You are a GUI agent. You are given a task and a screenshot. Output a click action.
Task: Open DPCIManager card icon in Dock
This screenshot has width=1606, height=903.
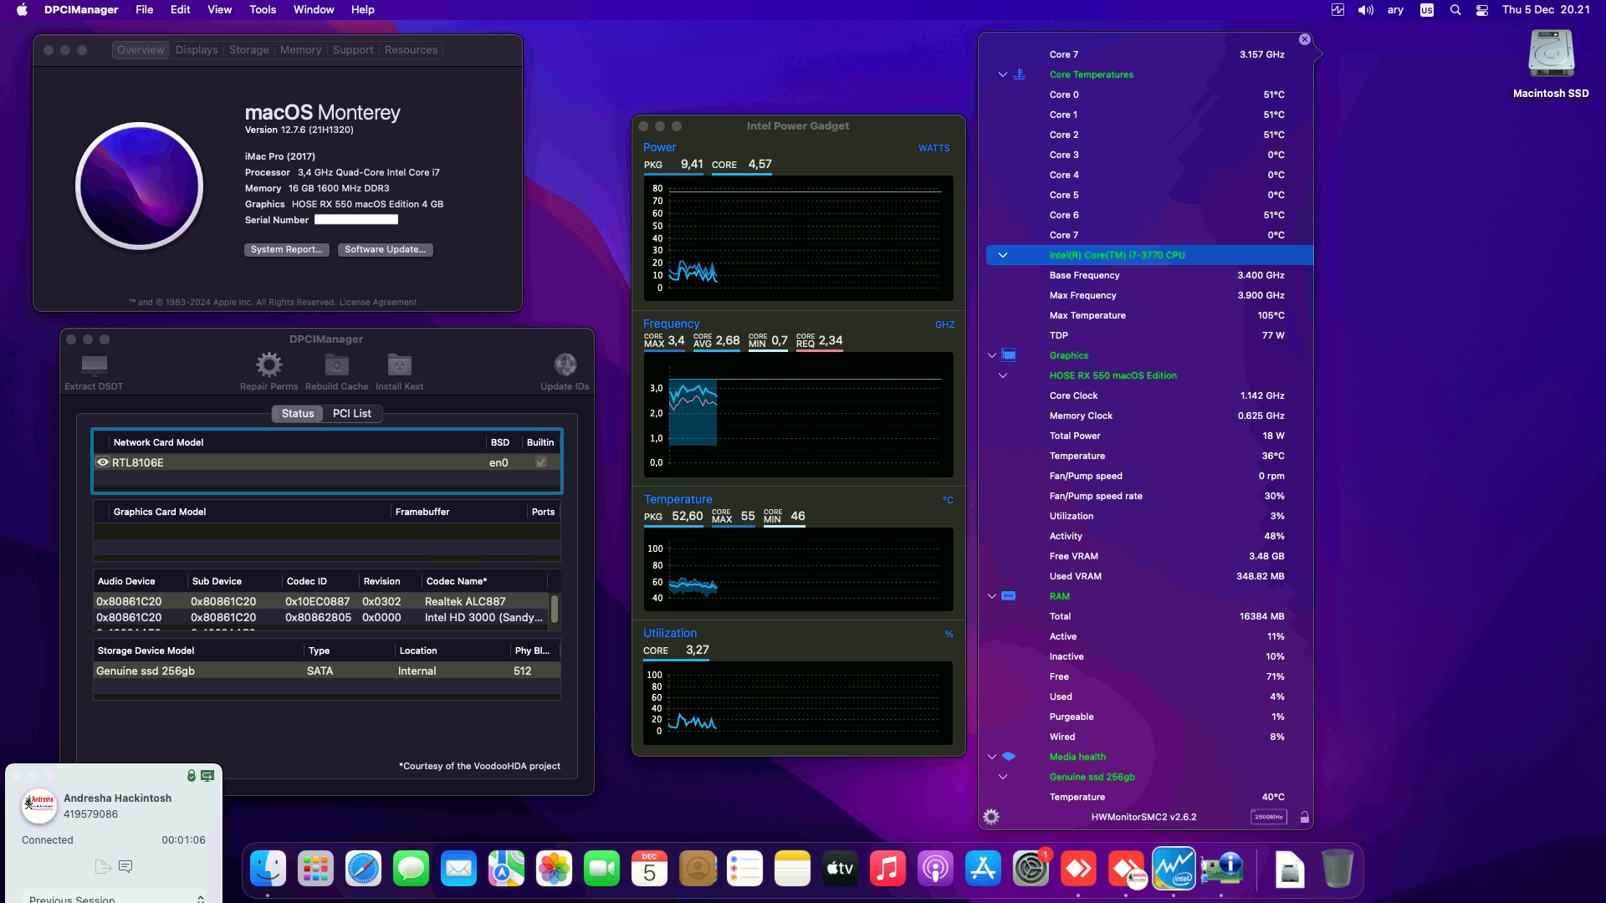click(1221, 870)
